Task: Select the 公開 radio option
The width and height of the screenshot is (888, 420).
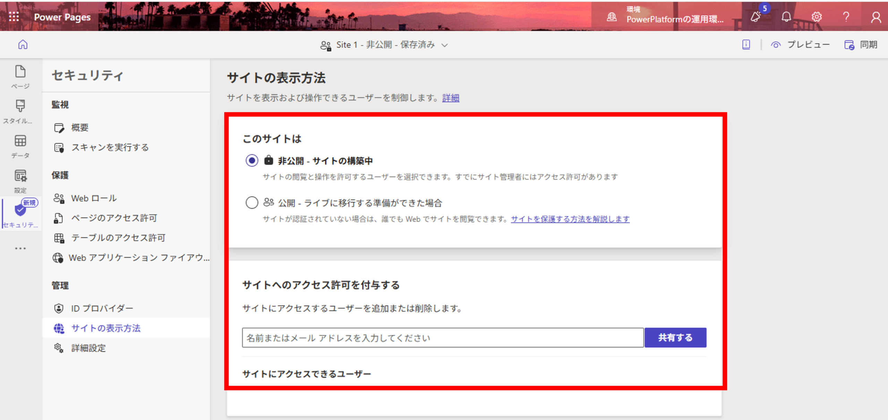Action: [252, 202]
